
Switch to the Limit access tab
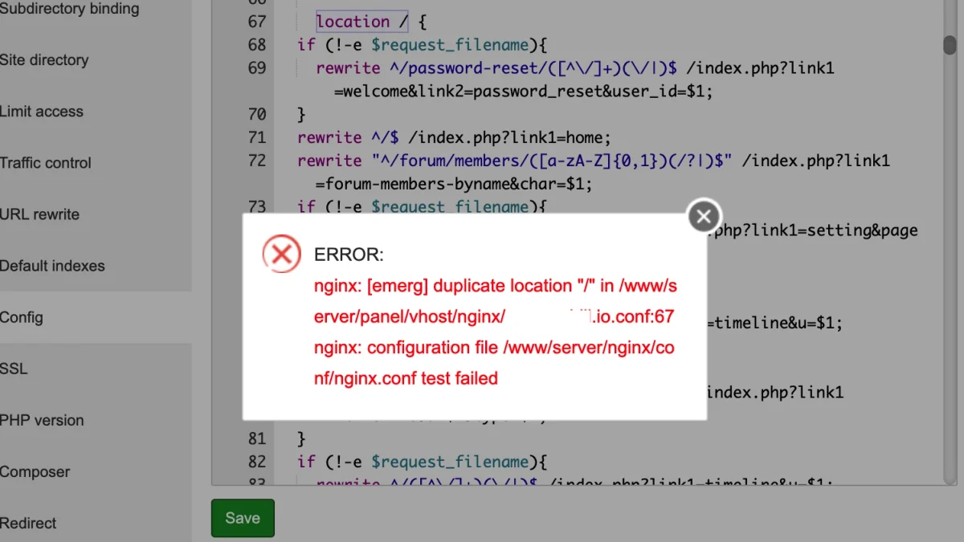[42, 112]
